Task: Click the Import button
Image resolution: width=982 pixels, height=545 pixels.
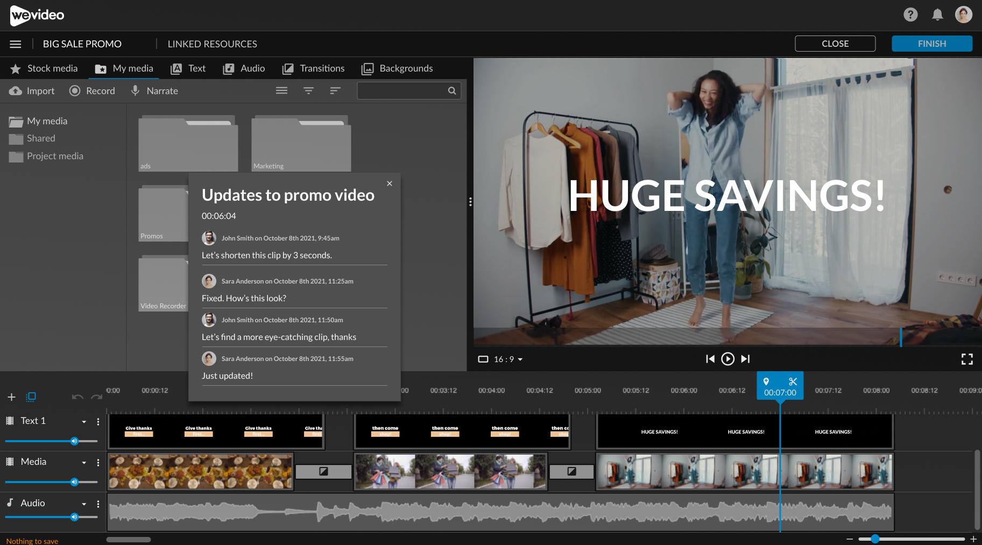Action: (x=32, y=91)
